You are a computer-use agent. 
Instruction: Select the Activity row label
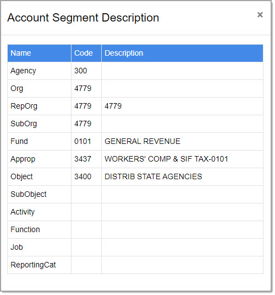click(x=23, y=212)
